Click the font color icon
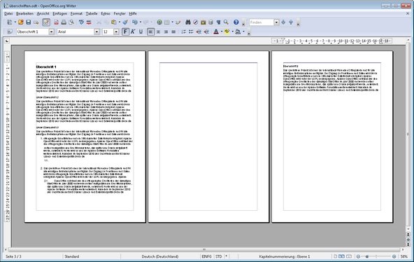The image size is (414, 262). click(x=216, y=32)
